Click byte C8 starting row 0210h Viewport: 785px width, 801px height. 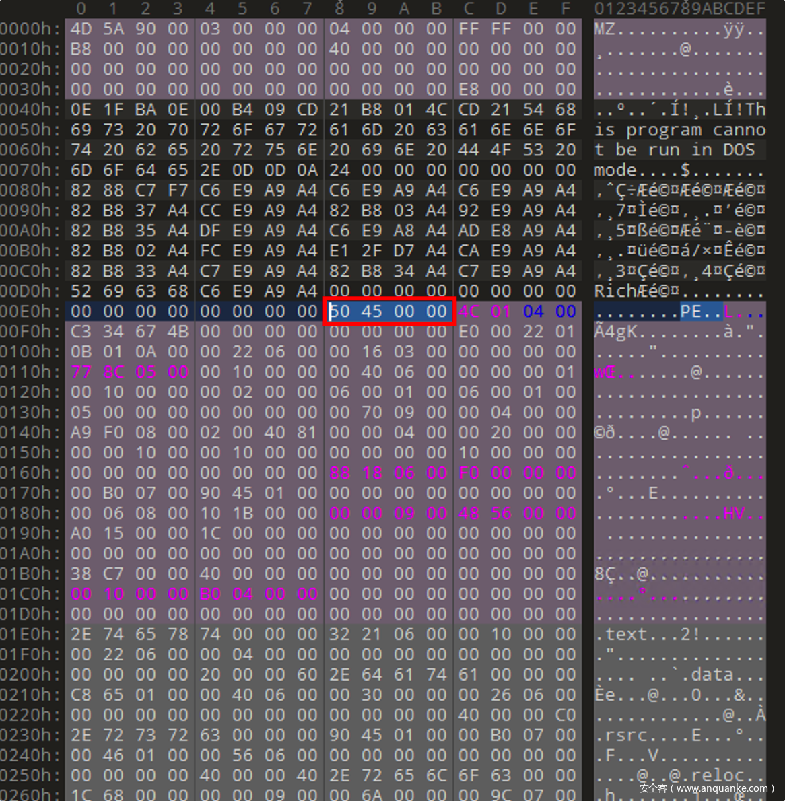[x=81, y=695]
